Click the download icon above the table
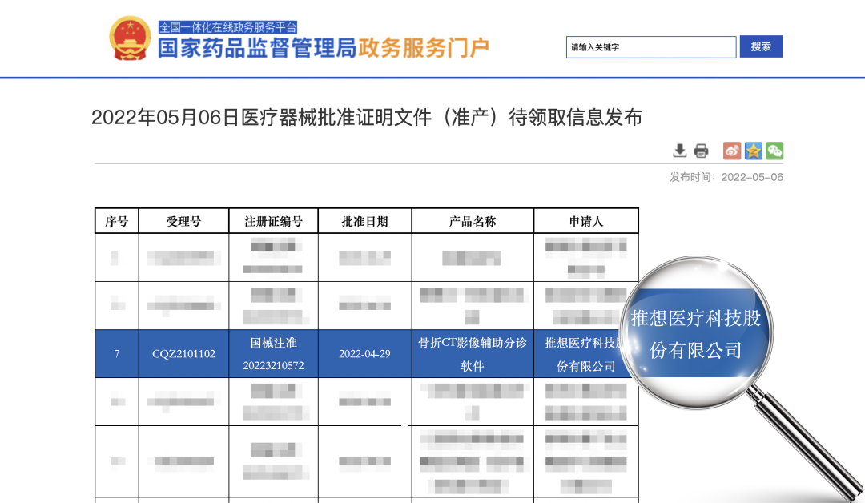This screenshot has width=865, height=503. pyautogui.click(x=678, y=151)
